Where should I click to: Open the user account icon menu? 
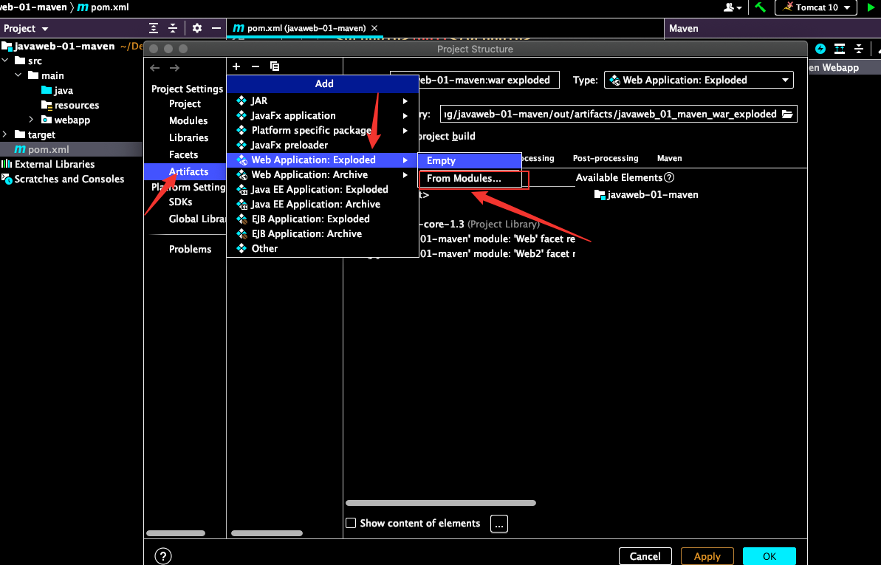732,7
